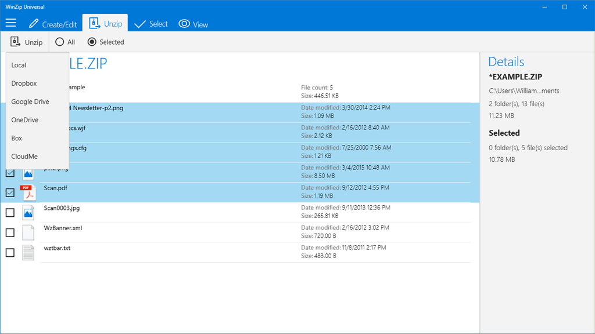
Task: Select OneDrive in the unzip menu
Action: tap(37, 119)
